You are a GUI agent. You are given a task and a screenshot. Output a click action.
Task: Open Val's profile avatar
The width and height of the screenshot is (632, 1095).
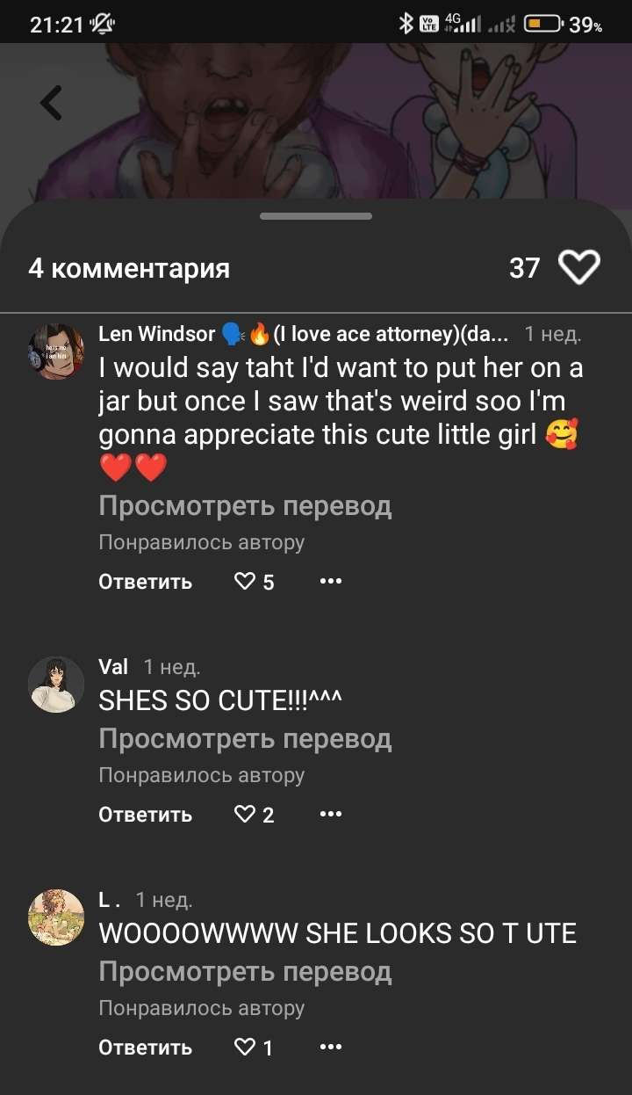56,684
